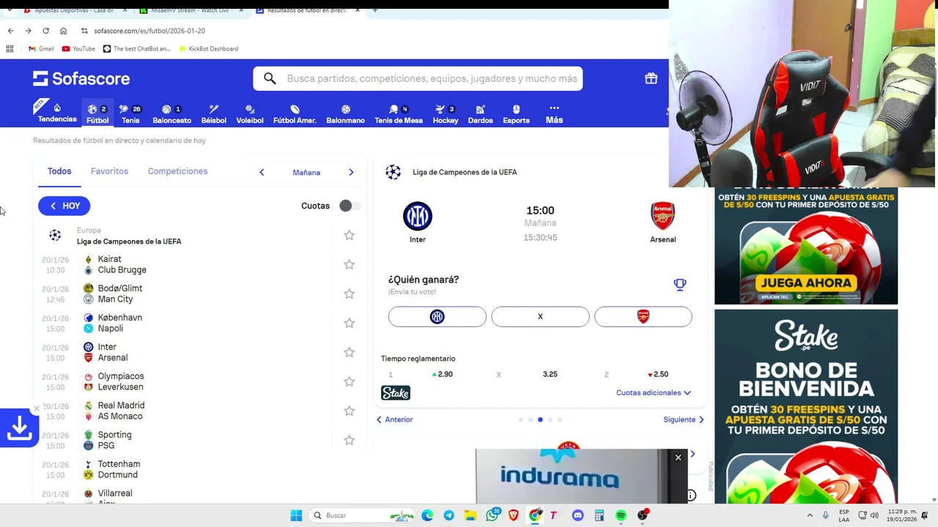Select the first carousel dot
The image size is (938, 527).
[x=520, y=419]
